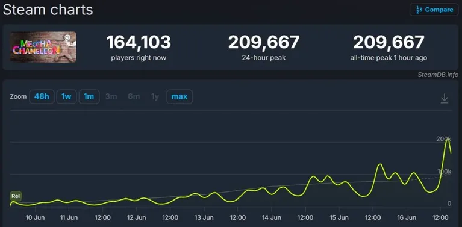
Task: Set chart zoom to 1w
Action: click(66, 96)
